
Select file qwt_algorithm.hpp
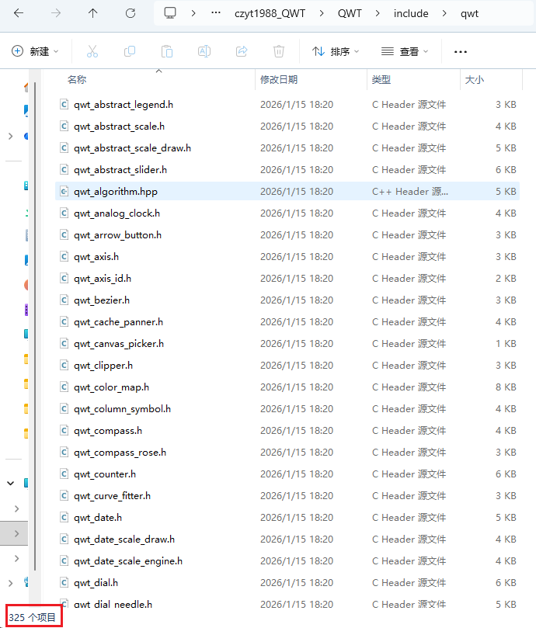point(287,192)
